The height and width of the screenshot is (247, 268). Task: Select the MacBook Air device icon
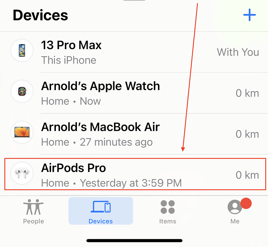click(x=22, y=132)
